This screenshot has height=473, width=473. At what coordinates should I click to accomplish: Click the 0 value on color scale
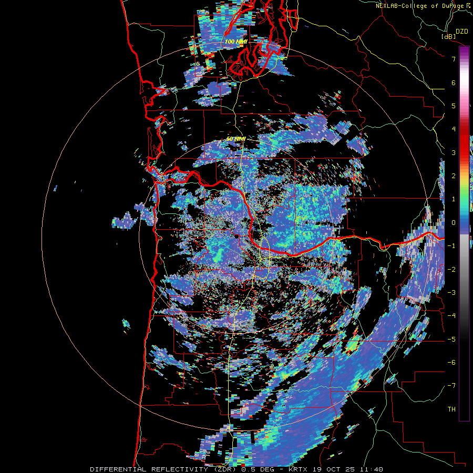click(x=454, y=223)
